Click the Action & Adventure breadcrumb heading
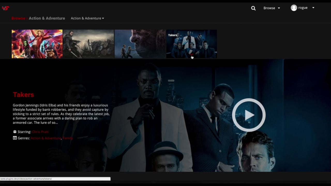 coord(47,18)
